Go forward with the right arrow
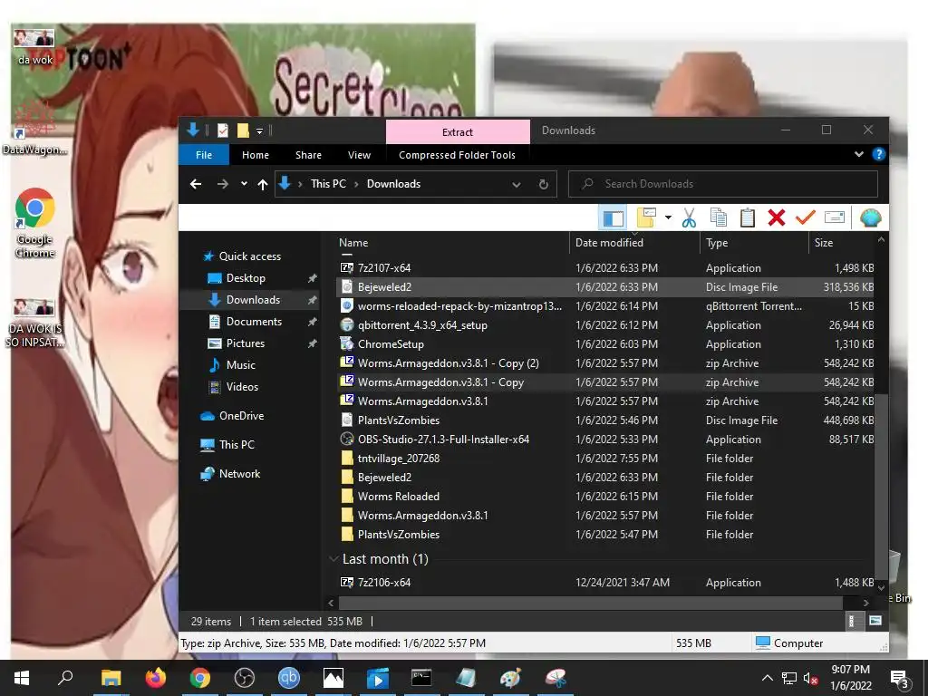Viewport: 928px width, 696px height. point(223,184)
